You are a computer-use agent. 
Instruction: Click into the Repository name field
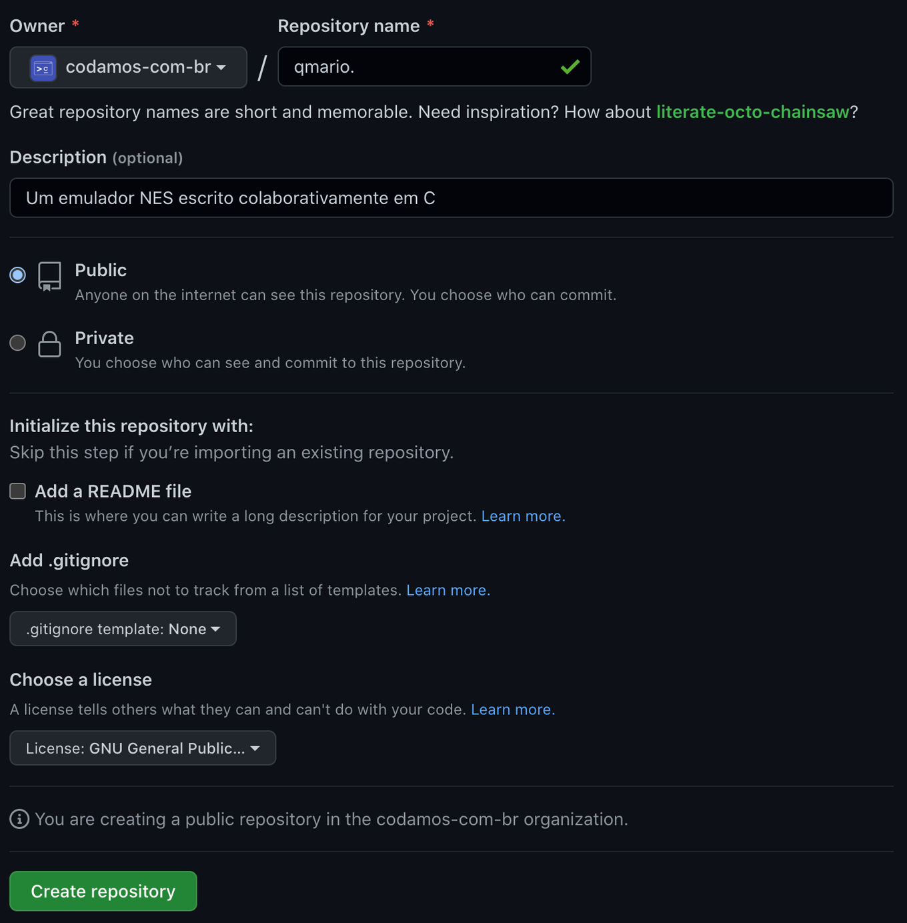[x=420, y=67]
